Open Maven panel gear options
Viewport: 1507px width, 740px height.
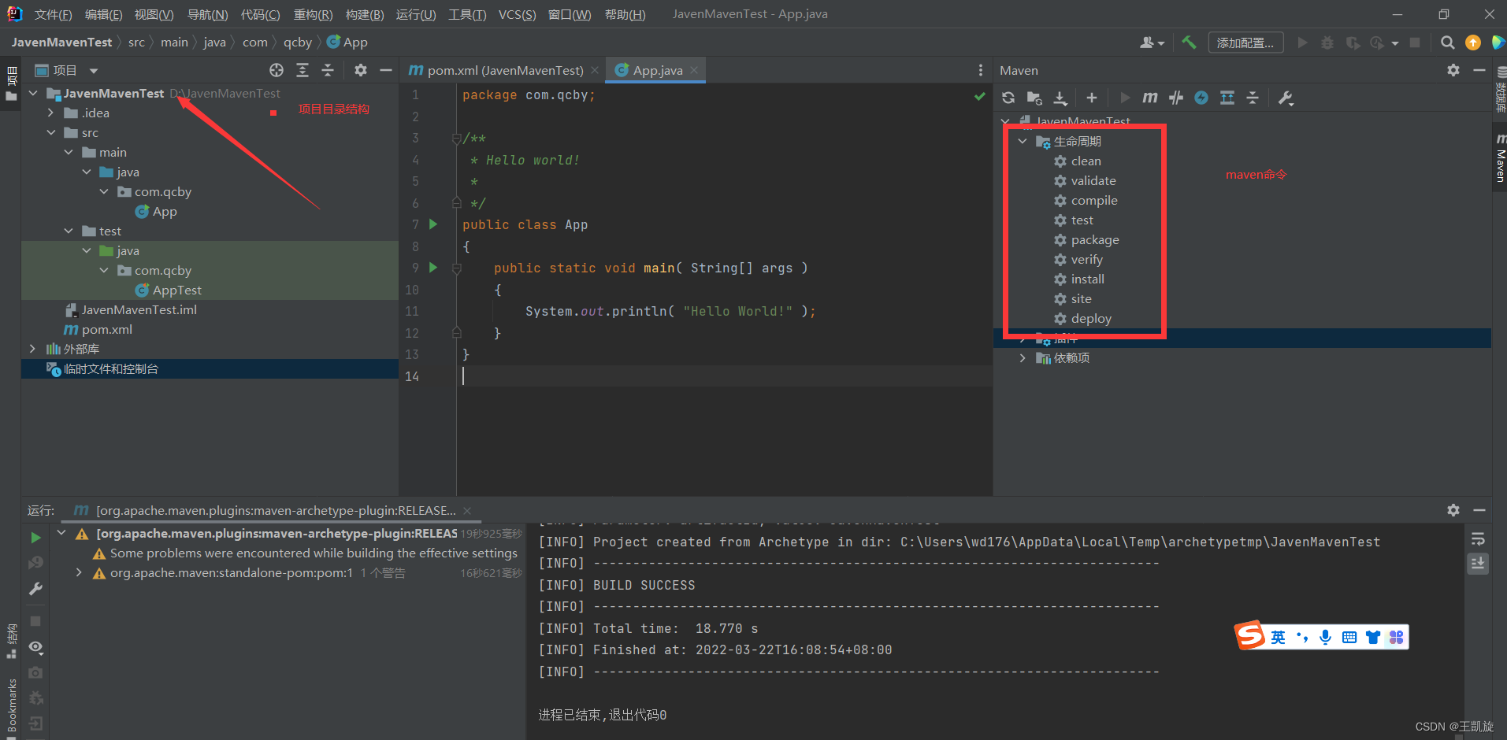click(1453, 70)
